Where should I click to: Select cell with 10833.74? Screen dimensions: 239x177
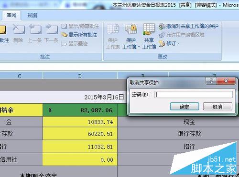pyautogui.click(x=80, y=122)
